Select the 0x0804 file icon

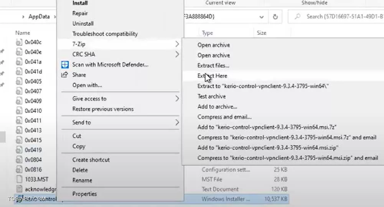pyautogui.click(x=19, y=160)
